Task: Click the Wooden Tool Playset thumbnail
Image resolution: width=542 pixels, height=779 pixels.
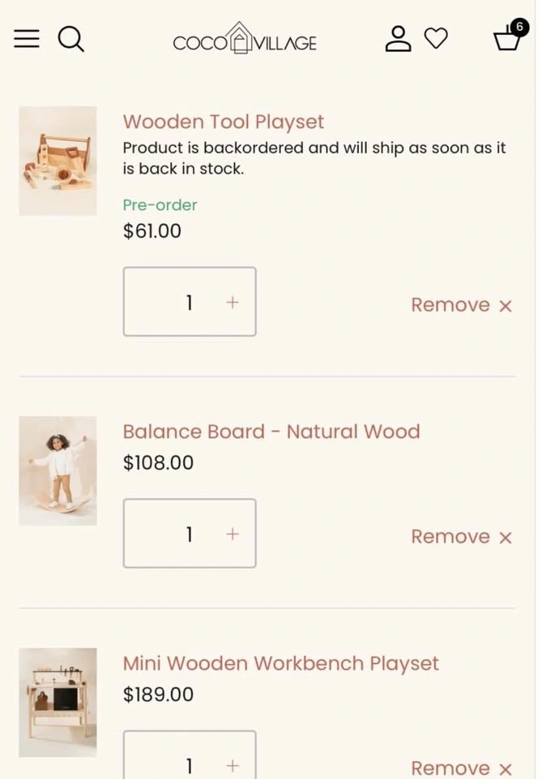Action: (x=58, y=161)
